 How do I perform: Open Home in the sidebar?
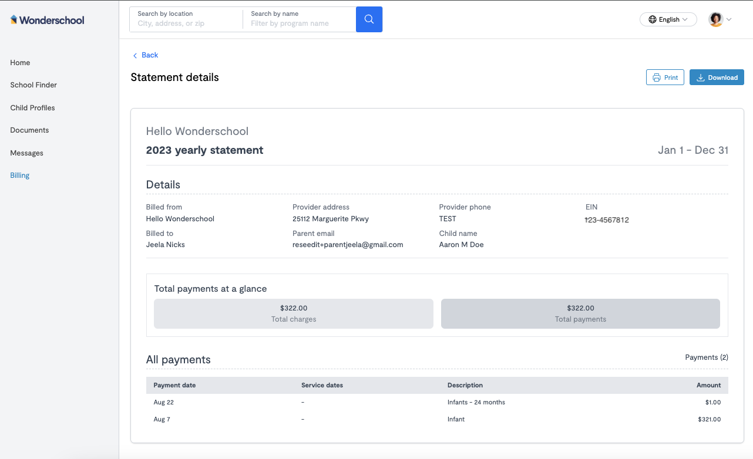pos(20,63)
